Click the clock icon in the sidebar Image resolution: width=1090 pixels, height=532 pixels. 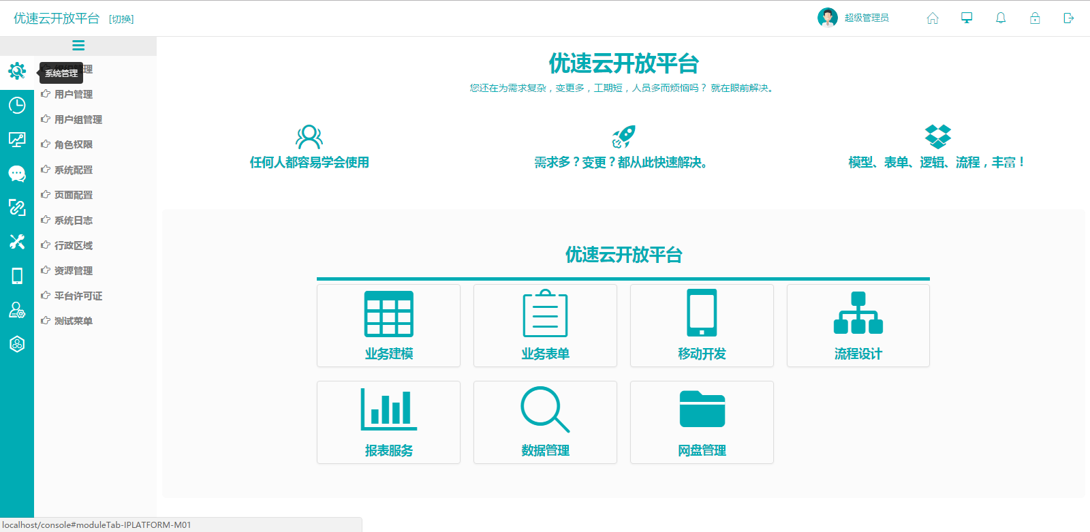tap(17, 105)
